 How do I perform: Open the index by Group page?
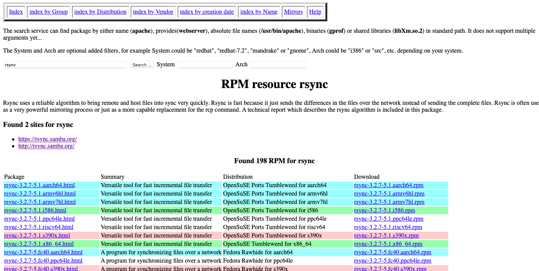point(48,11)
